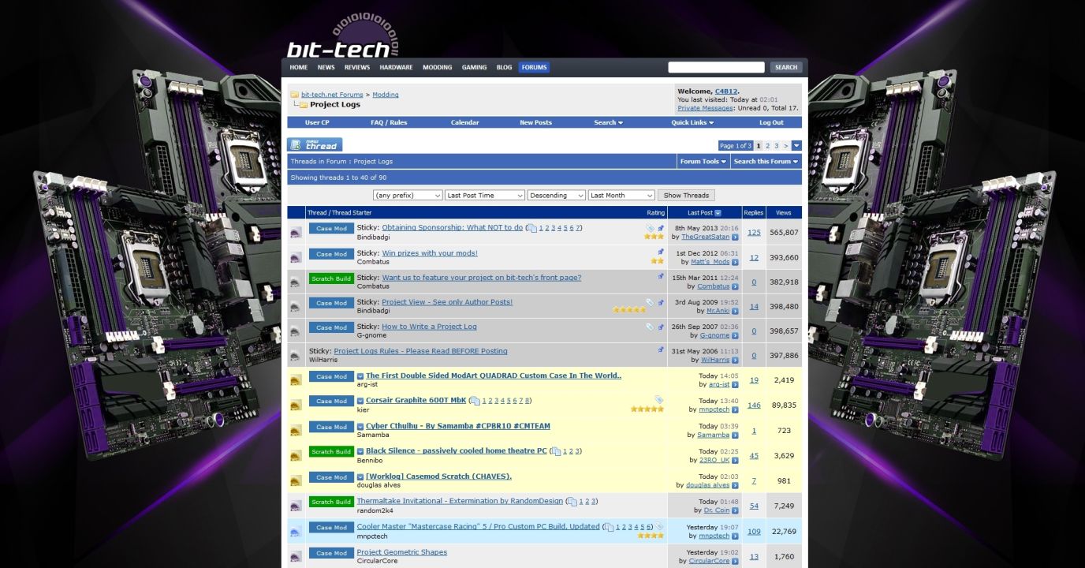Image resolution: width=1085 pixels, height=568 pixels.
Task: Go to page 7 of Obtaining Sponsorship thread
Action: pyautogui.click(x=578, y=228)
